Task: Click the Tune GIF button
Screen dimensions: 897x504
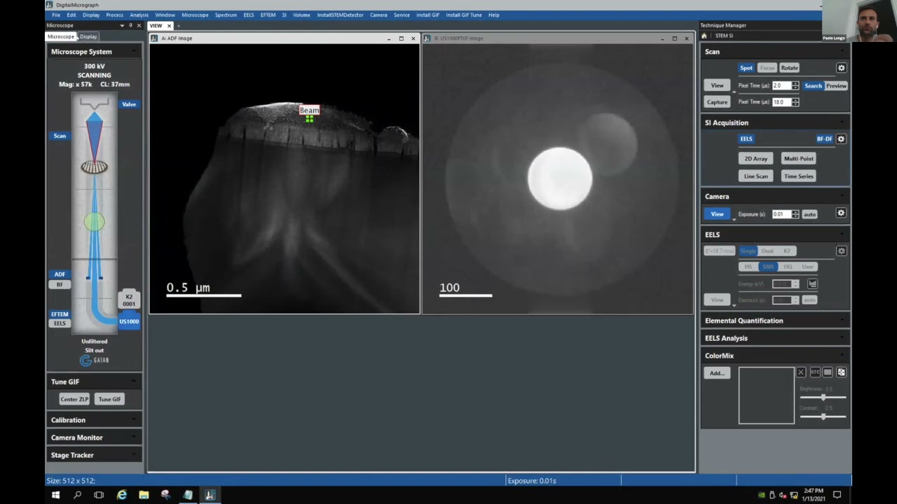Action: pyautogui.click(x=109, y=399)
